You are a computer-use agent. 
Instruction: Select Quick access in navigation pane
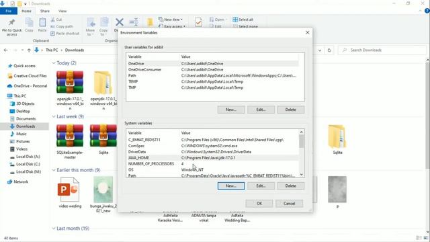coord(24,66)
